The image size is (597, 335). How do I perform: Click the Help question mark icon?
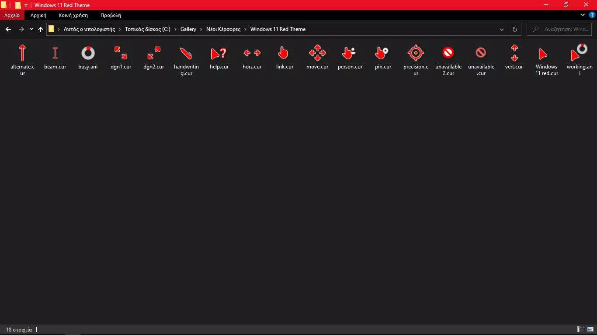pyautogui.click(x=592, y=15)
